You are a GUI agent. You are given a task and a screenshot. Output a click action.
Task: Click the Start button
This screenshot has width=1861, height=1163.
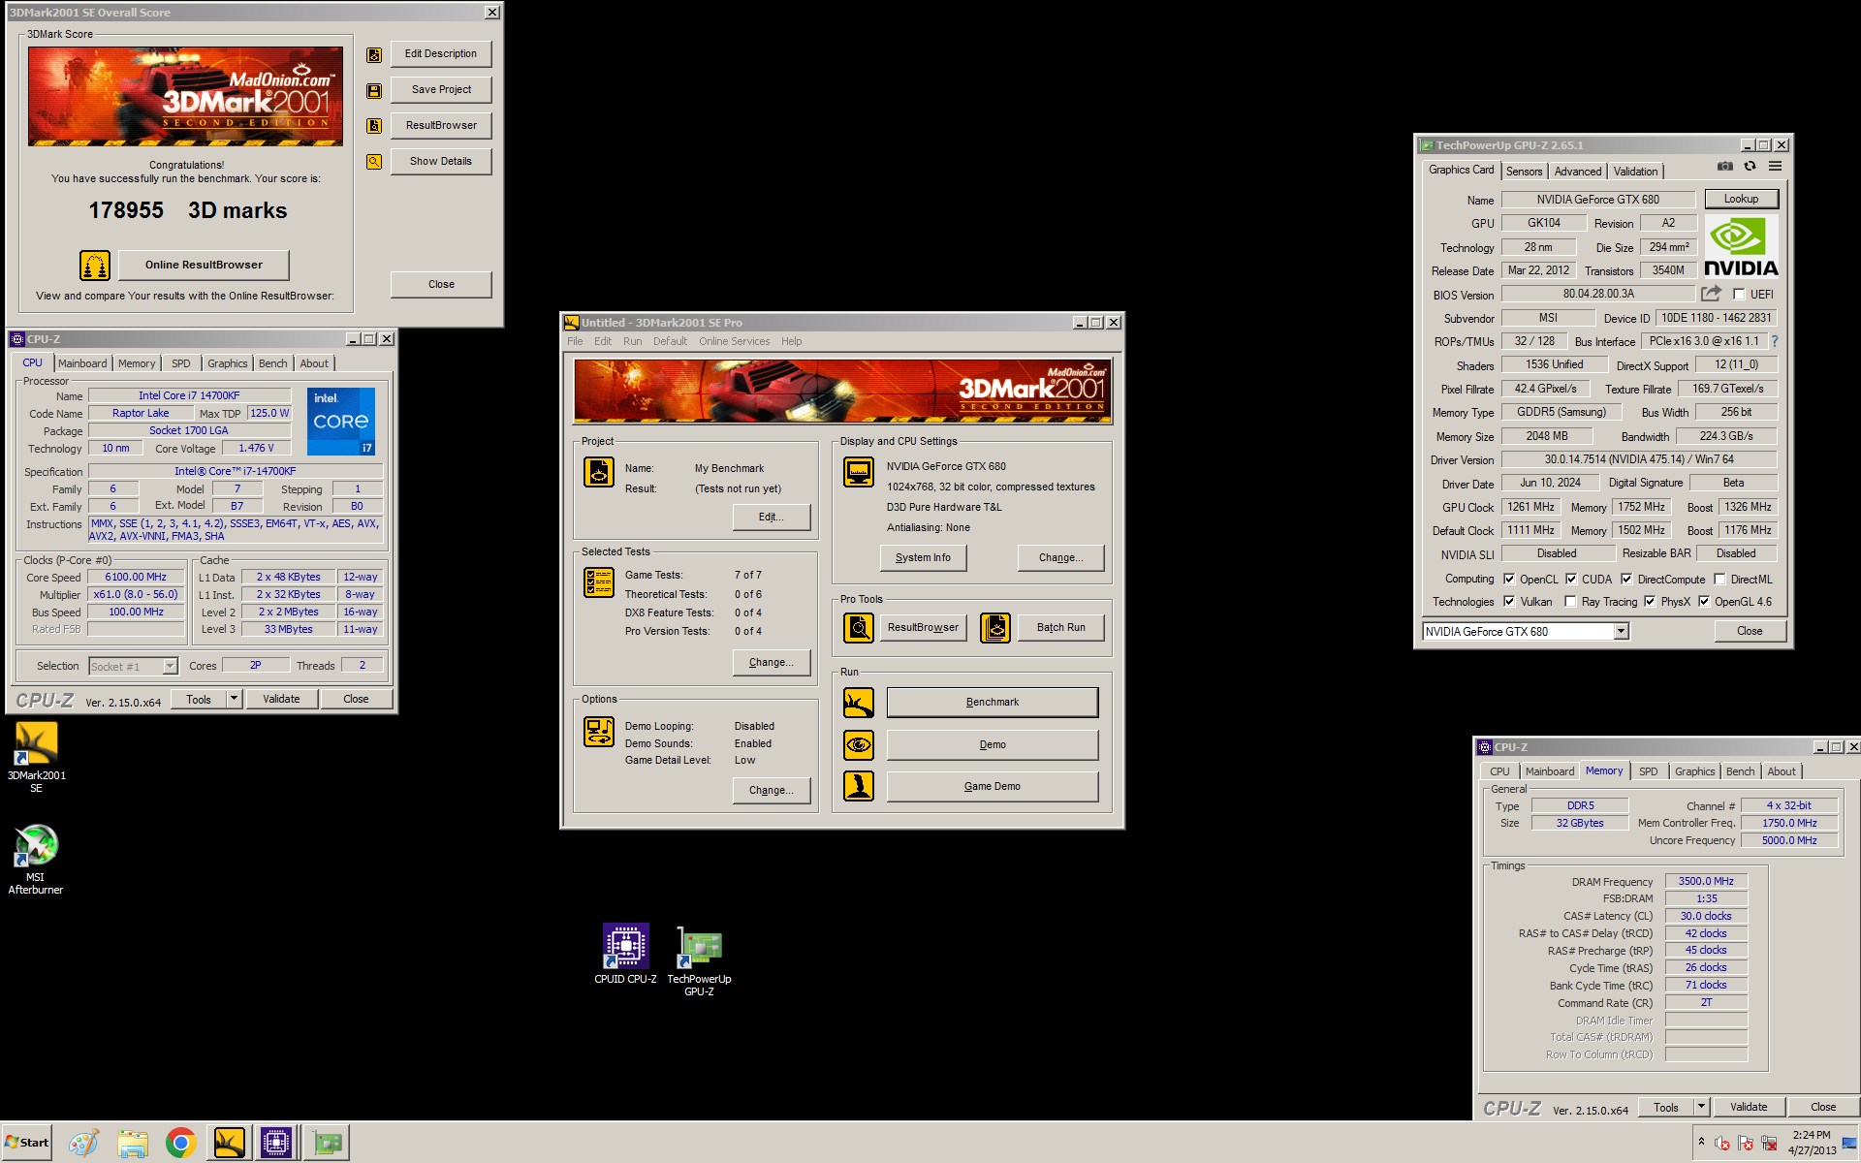(x=27, y=1143)
